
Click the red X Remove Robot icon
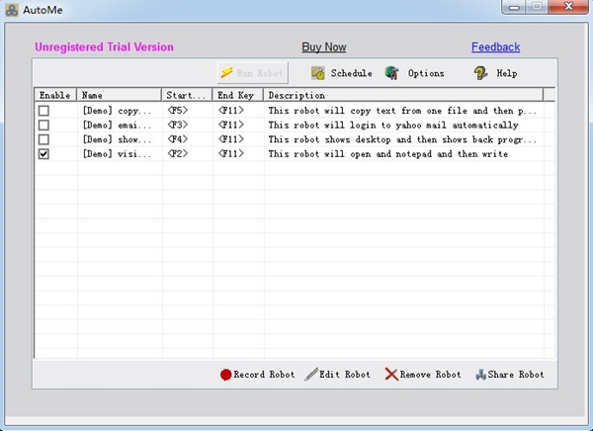point(391,375)
